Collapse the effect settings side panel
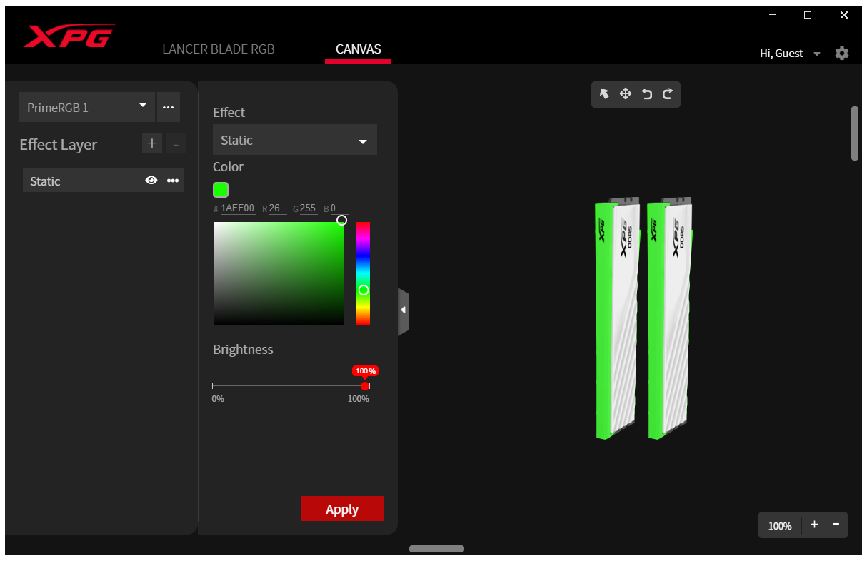The height and width of the screenshot is (561, 867). click(404, 310)
